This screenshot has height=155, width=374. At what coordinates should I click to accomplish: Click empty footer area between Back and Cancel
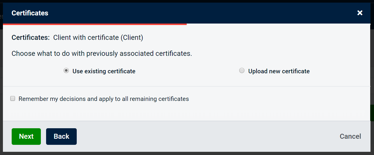(x=204, y=136)
